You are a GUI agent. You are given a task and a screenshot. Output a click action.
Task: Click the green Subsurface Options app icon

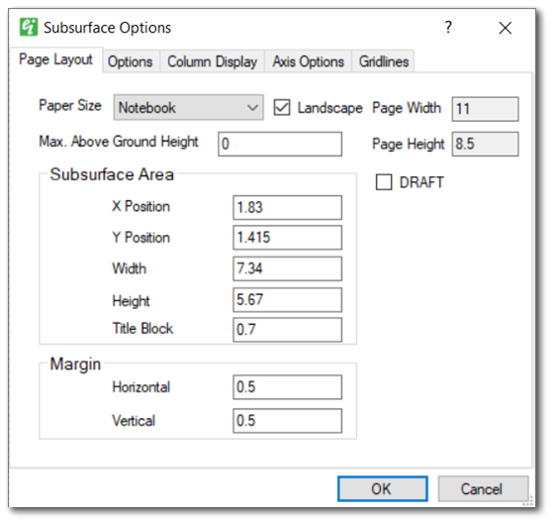point(29,27)
